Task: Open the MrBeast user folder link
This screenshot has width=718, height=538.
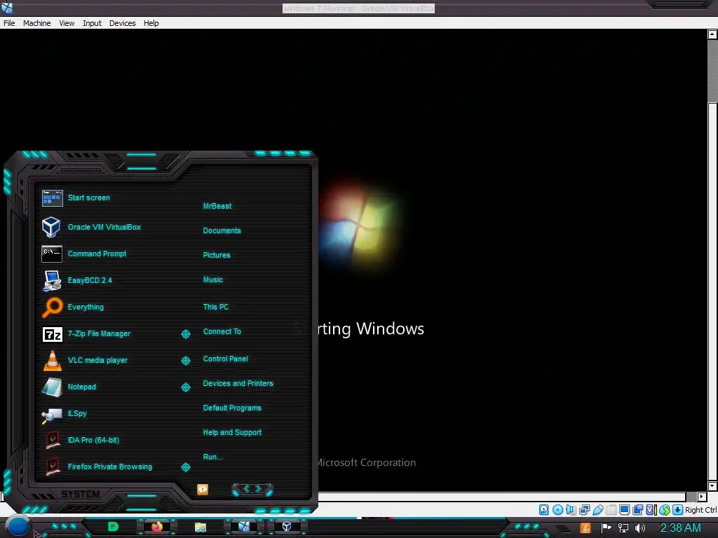Action: click(217, 207)
